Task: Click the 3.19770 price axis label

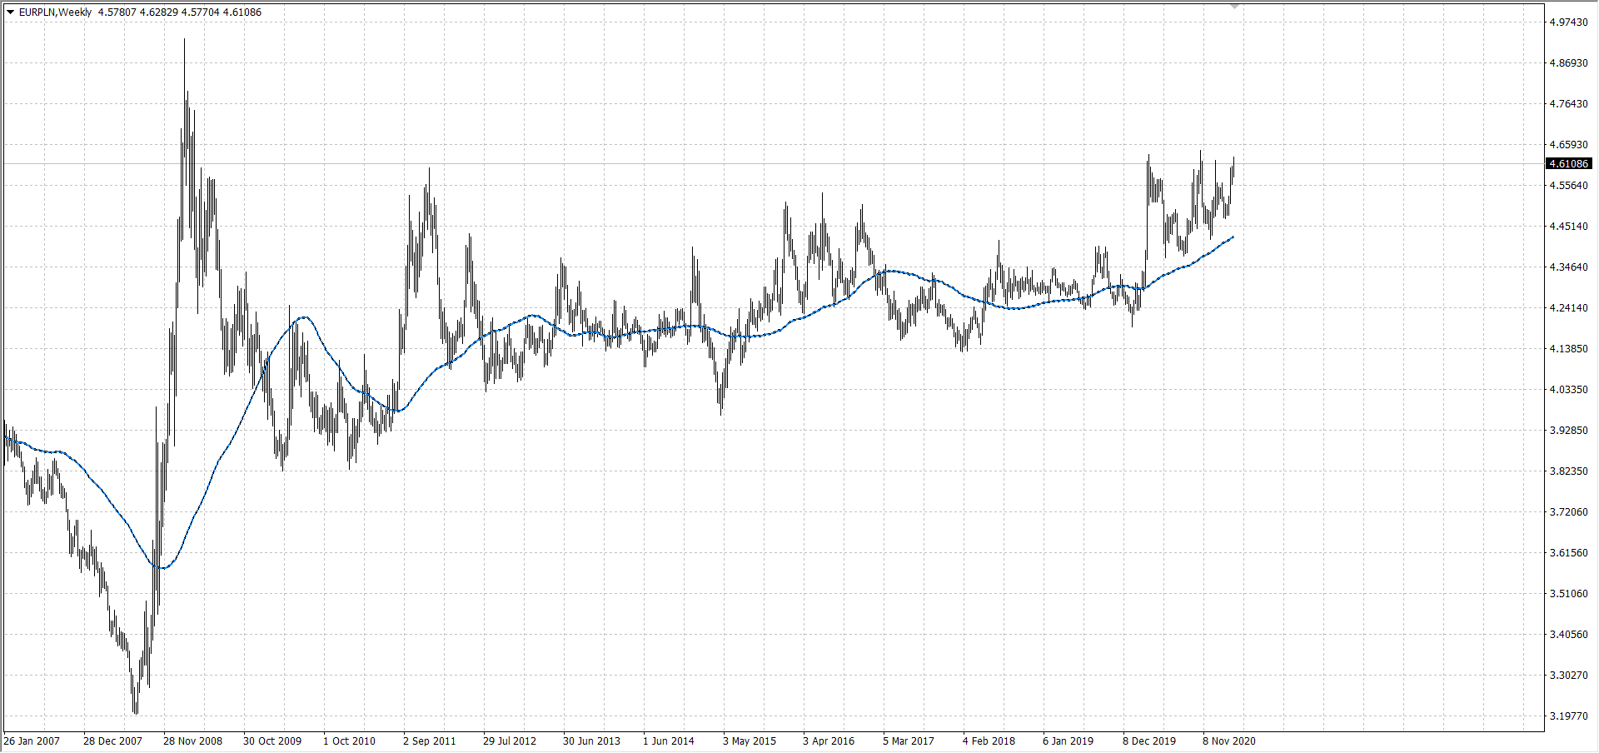Action: 1568,716
